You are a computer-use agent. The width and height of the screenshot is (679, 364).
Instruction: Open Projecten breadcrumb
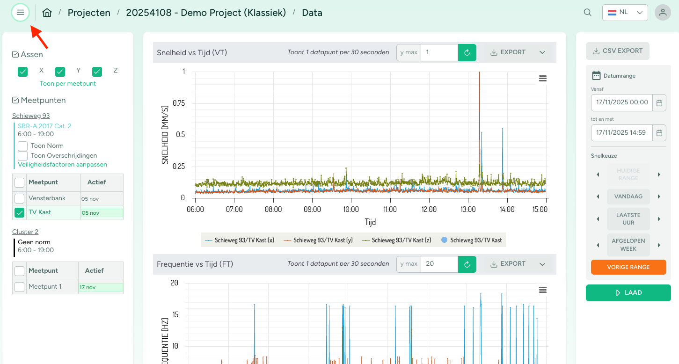click(89, 13)
